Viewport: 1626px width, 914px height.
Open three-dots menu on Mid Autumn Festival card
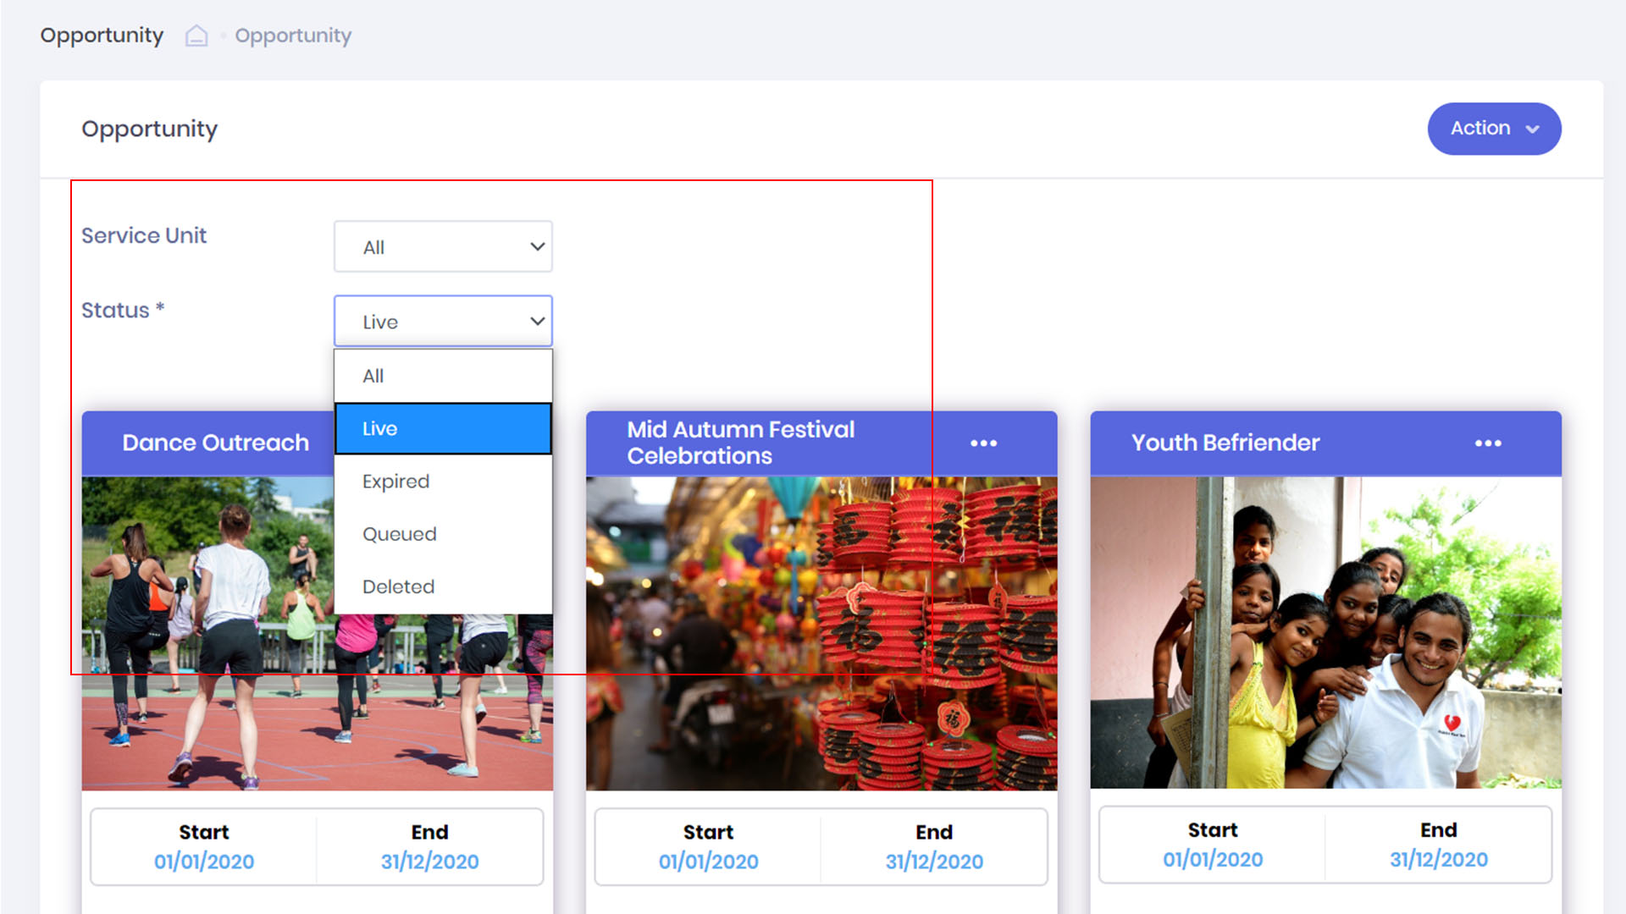[983, 443]
